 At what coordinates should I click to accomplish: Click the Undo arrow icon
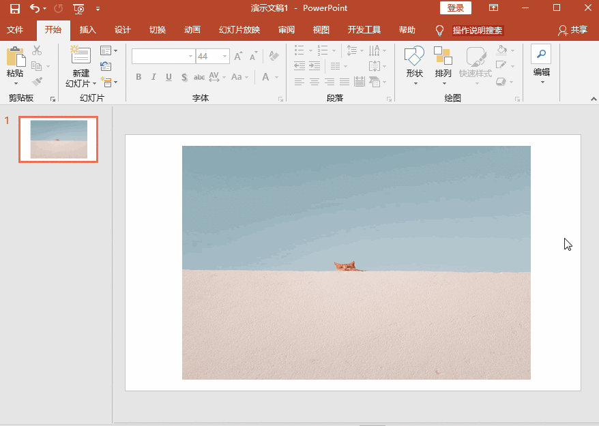click(x=35, y=8)
